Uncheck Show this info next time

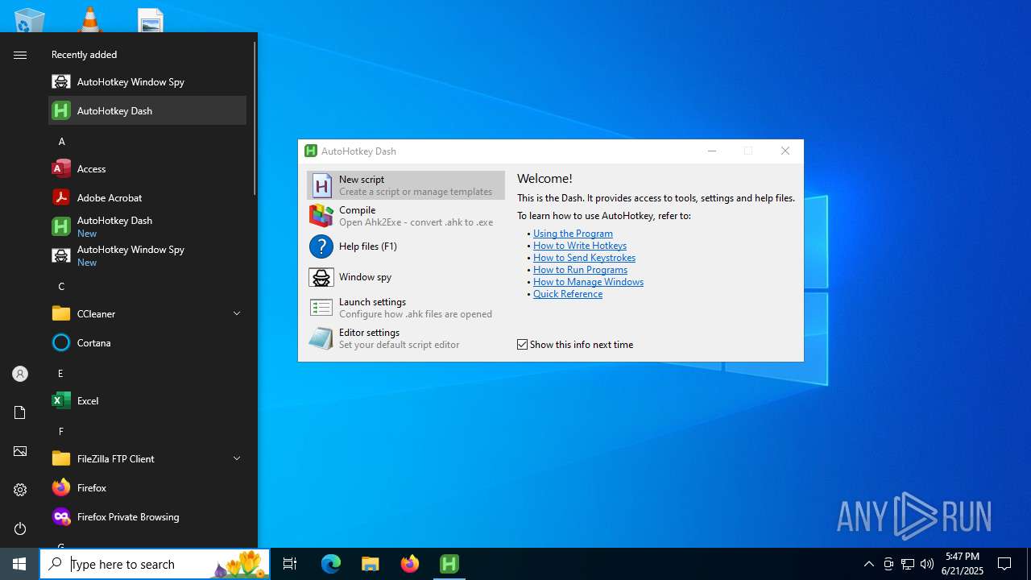[x=523, y=345]
